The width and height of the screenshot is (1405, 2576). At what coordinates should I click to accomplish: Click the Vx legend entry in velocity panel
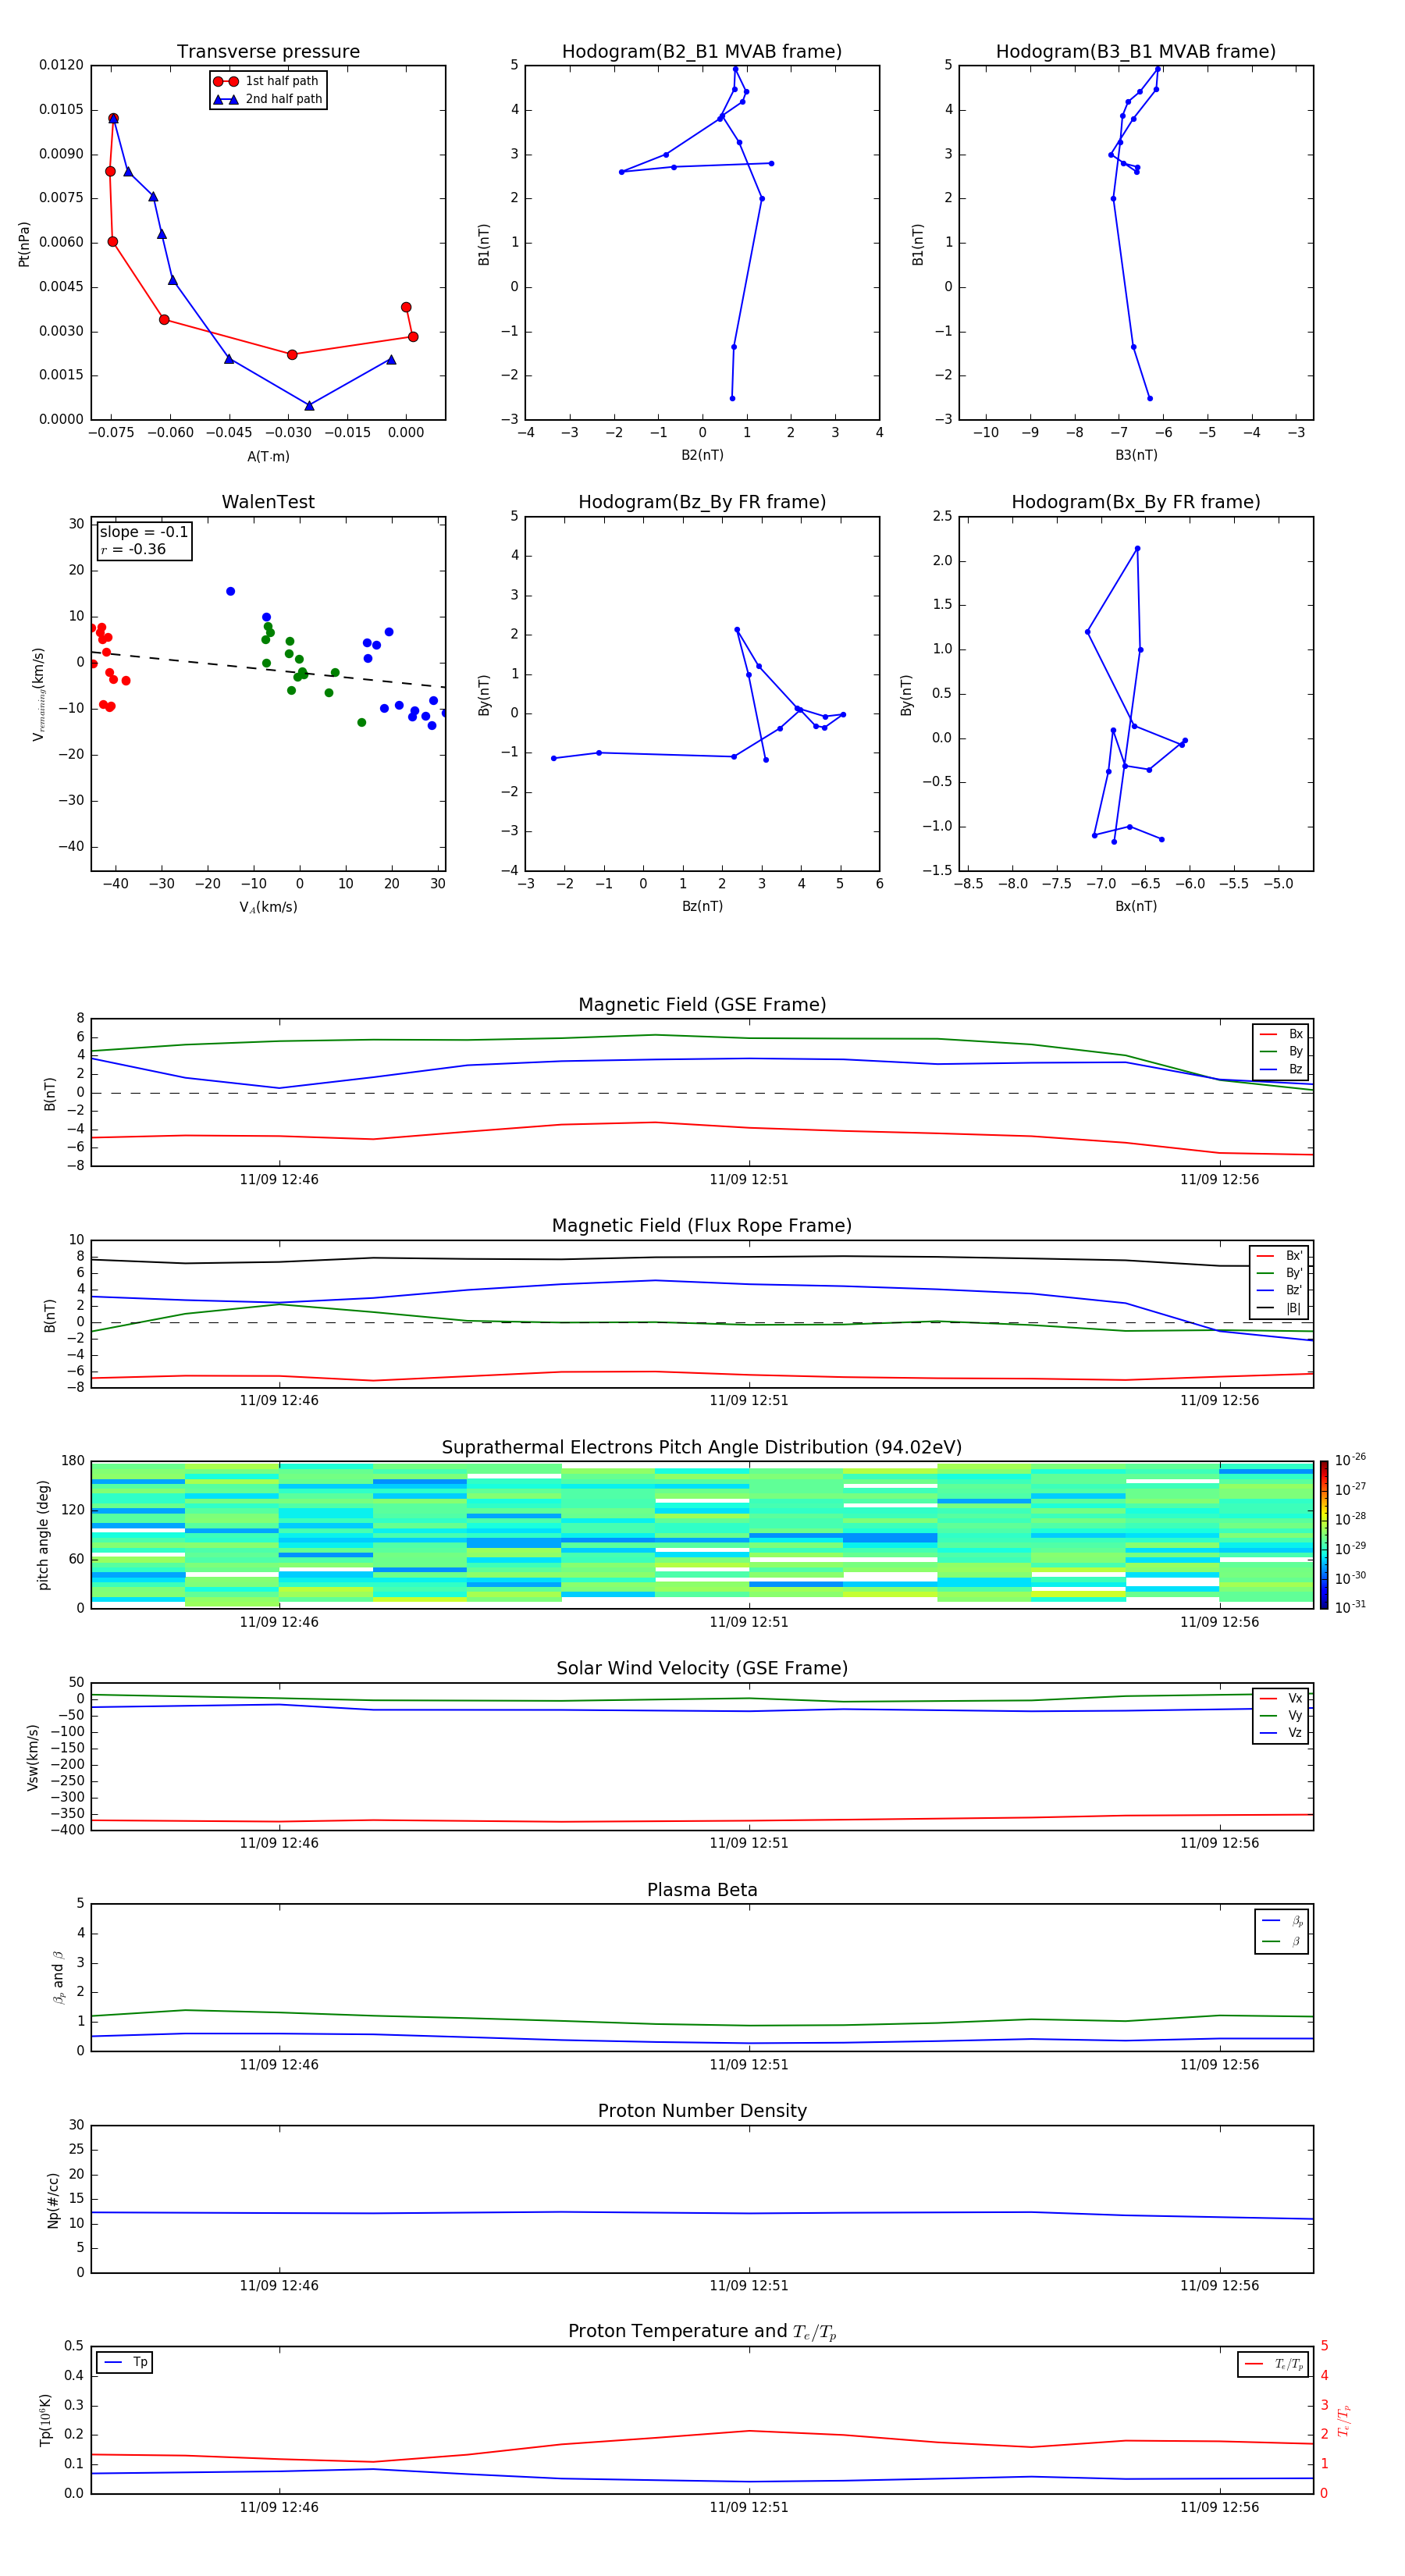[1281, 1698]
